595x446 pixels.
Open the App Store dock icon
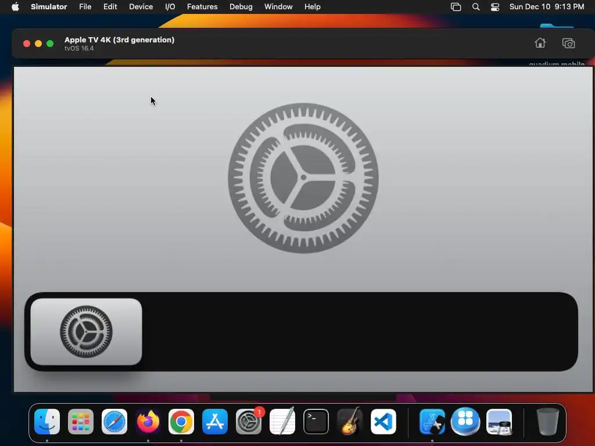coord(215,422)
